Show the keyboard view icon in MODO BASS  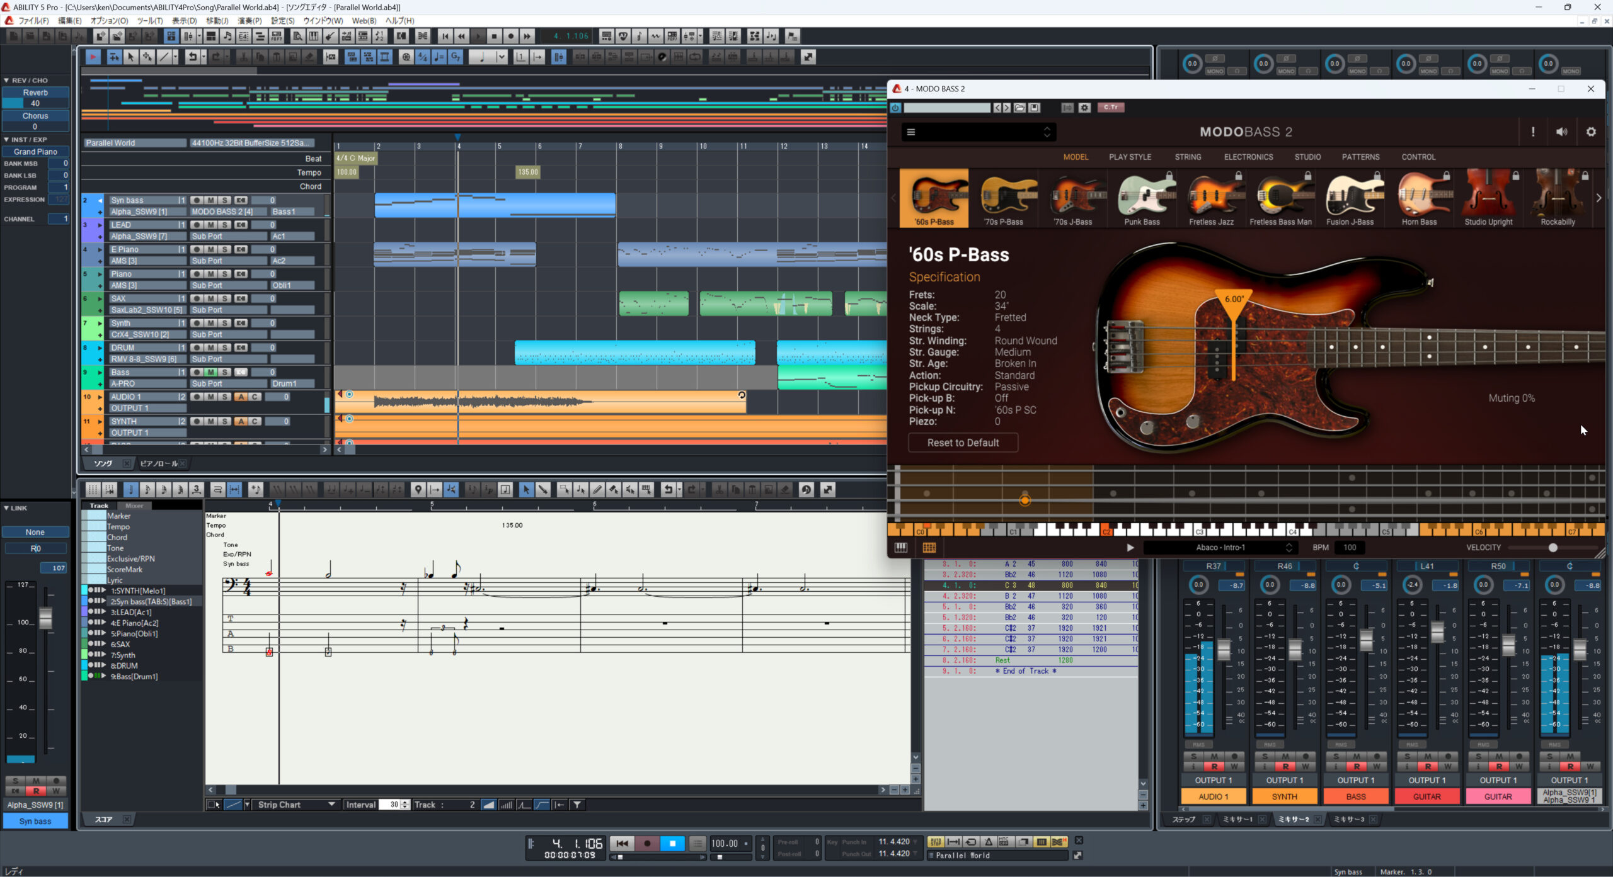tap(901, 548)
